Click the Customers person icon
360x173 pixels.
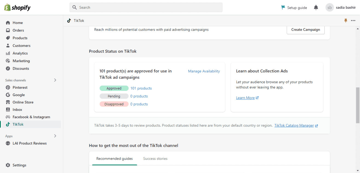pos(8,46)
